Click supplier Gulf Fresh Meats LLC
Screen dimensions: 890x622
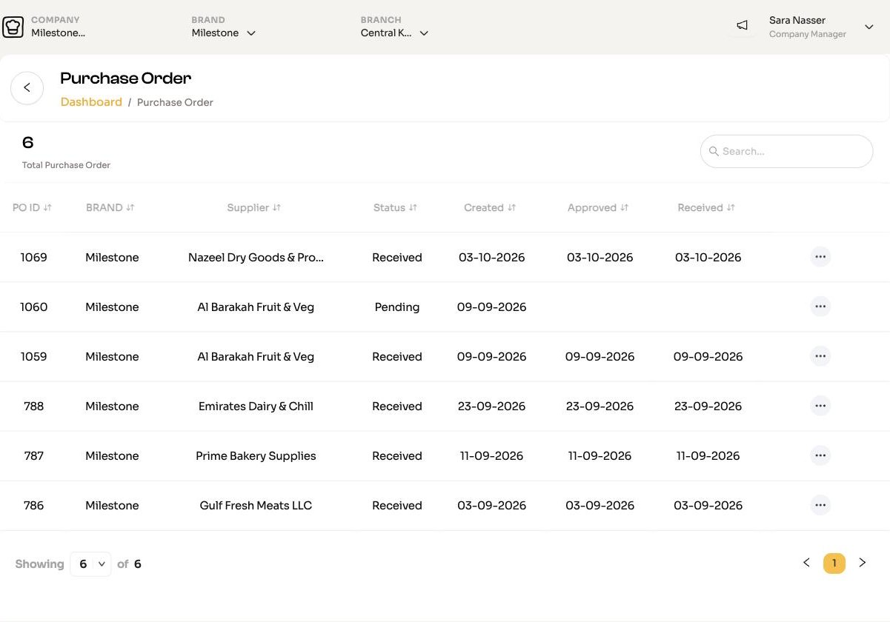coord(256,506)
